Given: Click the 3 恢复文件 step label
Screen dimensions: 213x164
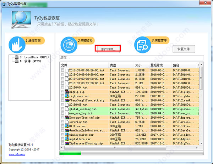Looking at the screenshot, I should point(159,40).
